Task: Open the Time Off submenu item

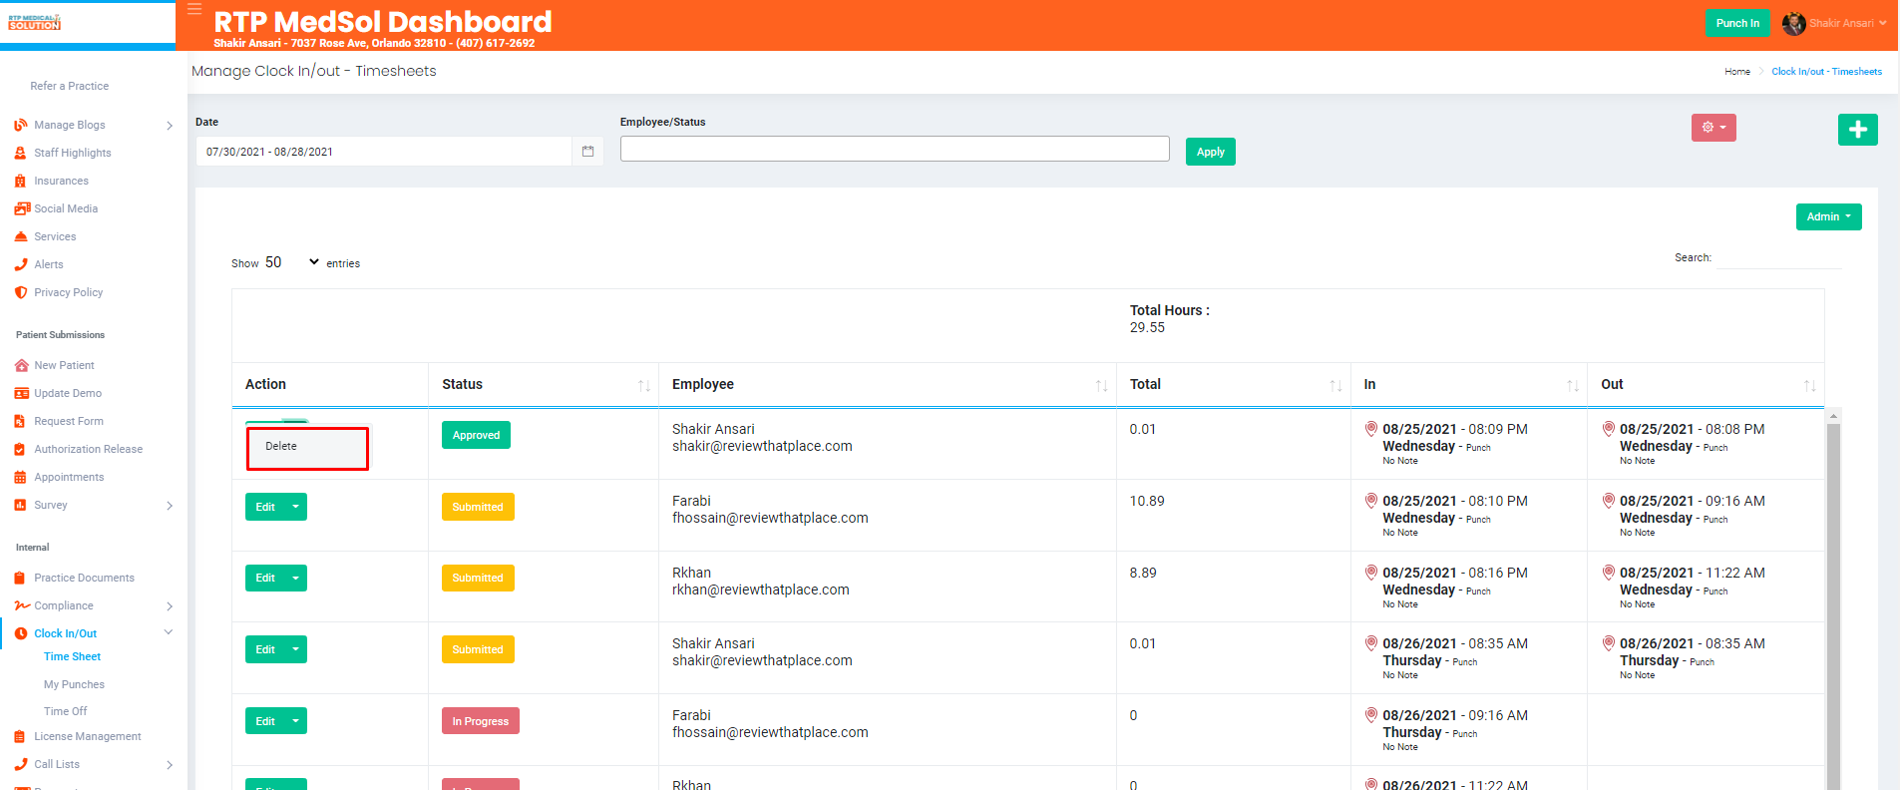Action: (65, 711)
